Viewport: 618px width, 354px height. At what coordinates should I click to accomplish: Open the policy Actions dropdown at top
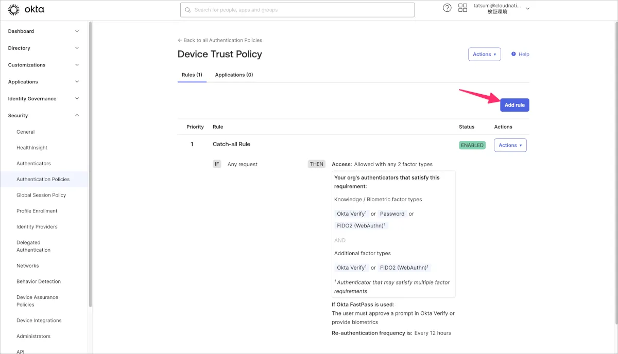484,54
